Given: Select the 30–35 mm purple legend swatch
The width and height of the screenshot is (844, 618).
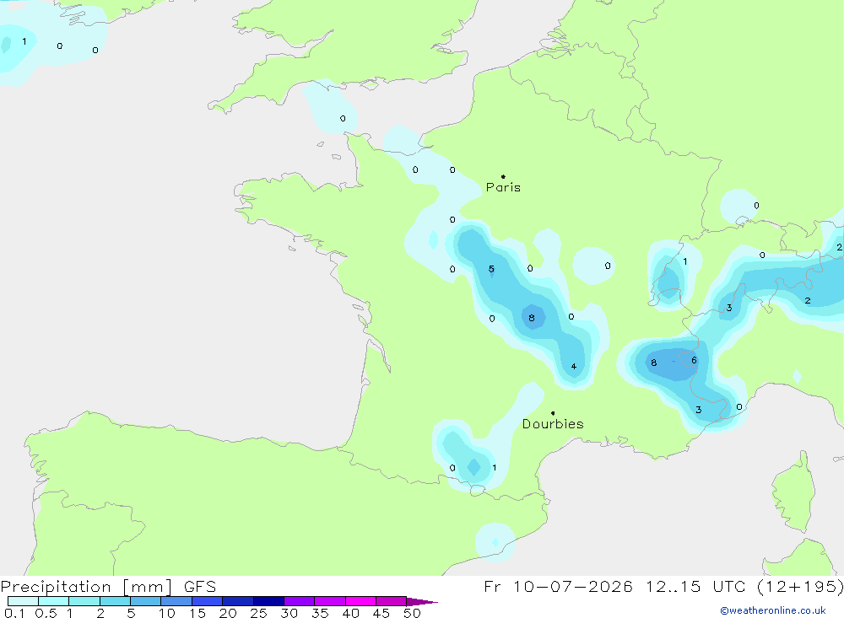Looking at the screenshot, I should (300, 601).
